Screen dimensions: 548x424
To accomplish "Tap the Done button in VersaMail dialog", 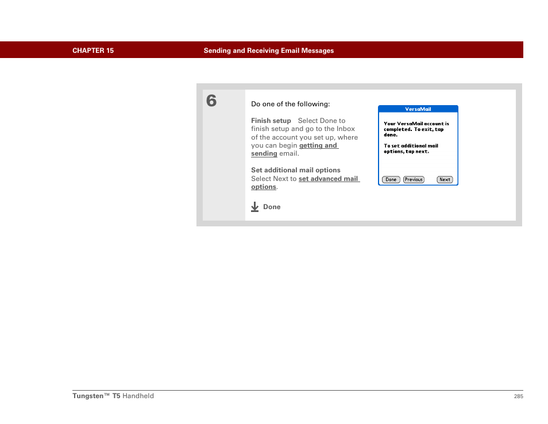I will [x=391, y=180].
